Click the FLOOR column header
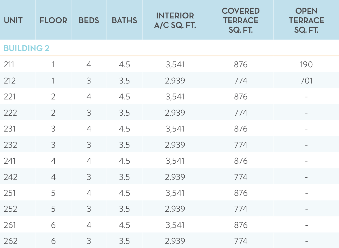The height and width of the screenshot is (248, 339). (53, 20)
